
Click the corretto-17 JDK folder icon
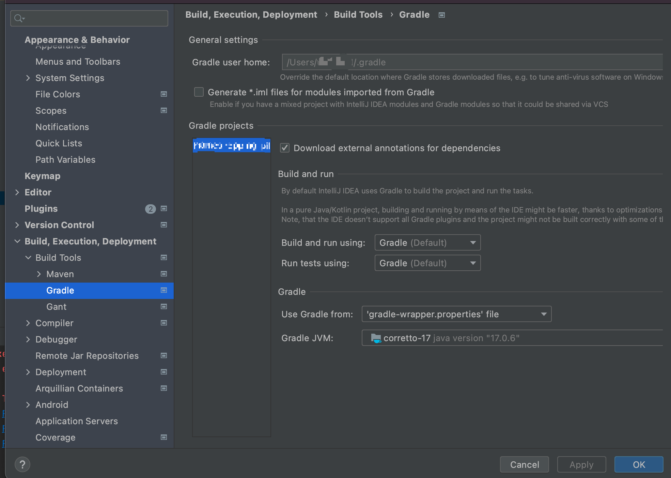(376, 338)
